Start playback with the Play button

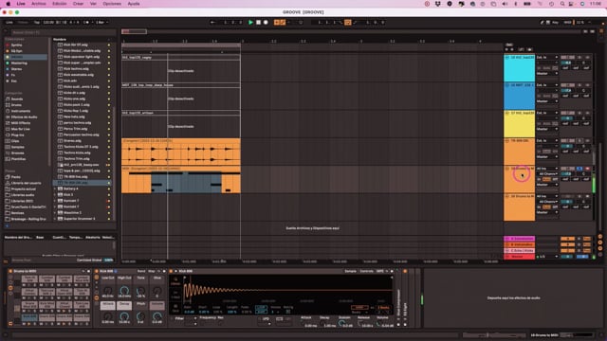click(x=250, y=23)
